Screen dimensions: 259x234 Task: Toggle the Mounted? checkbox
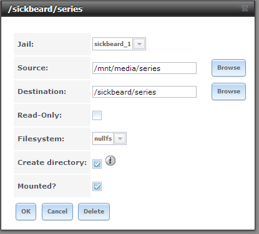[97, 186]
